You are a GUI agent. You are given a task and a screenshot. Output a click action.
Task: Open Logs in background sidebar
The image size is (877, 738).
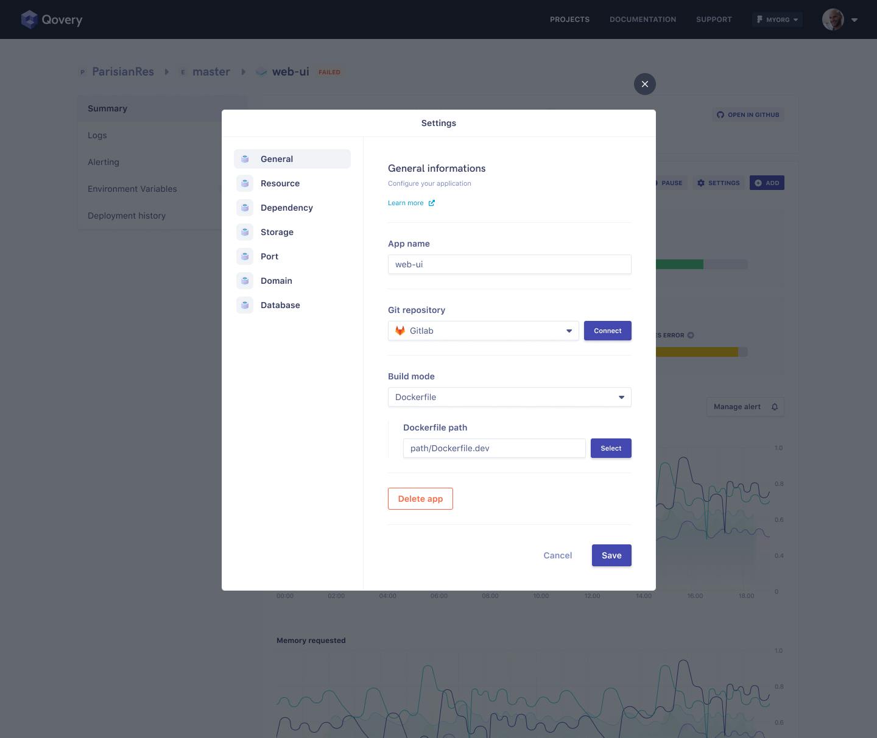pos(150,135)
